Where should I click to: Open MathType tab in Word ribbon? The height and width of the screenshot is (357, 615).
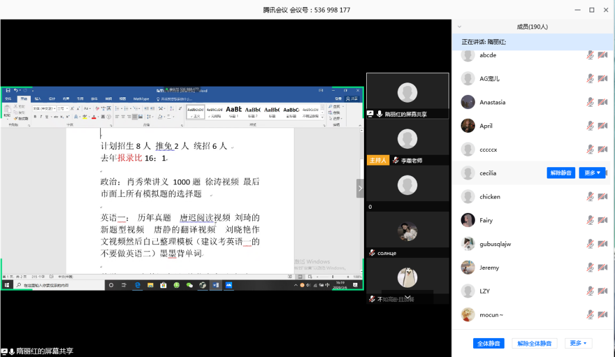coord(141,99)
